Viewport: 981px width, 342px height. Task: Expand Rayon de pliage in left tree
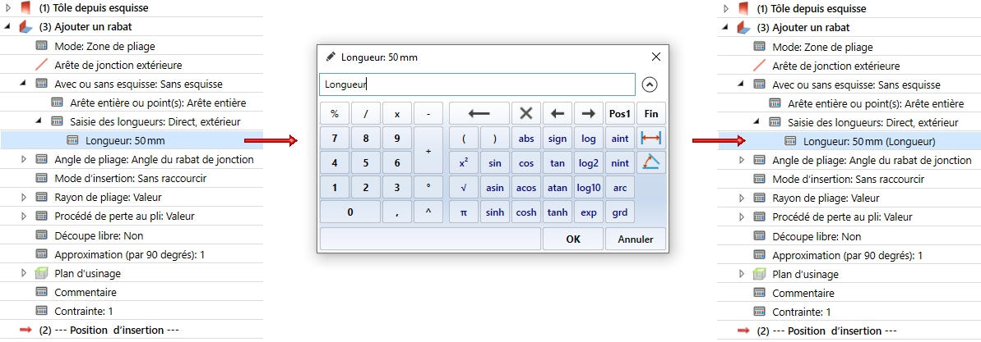(25, 198)
